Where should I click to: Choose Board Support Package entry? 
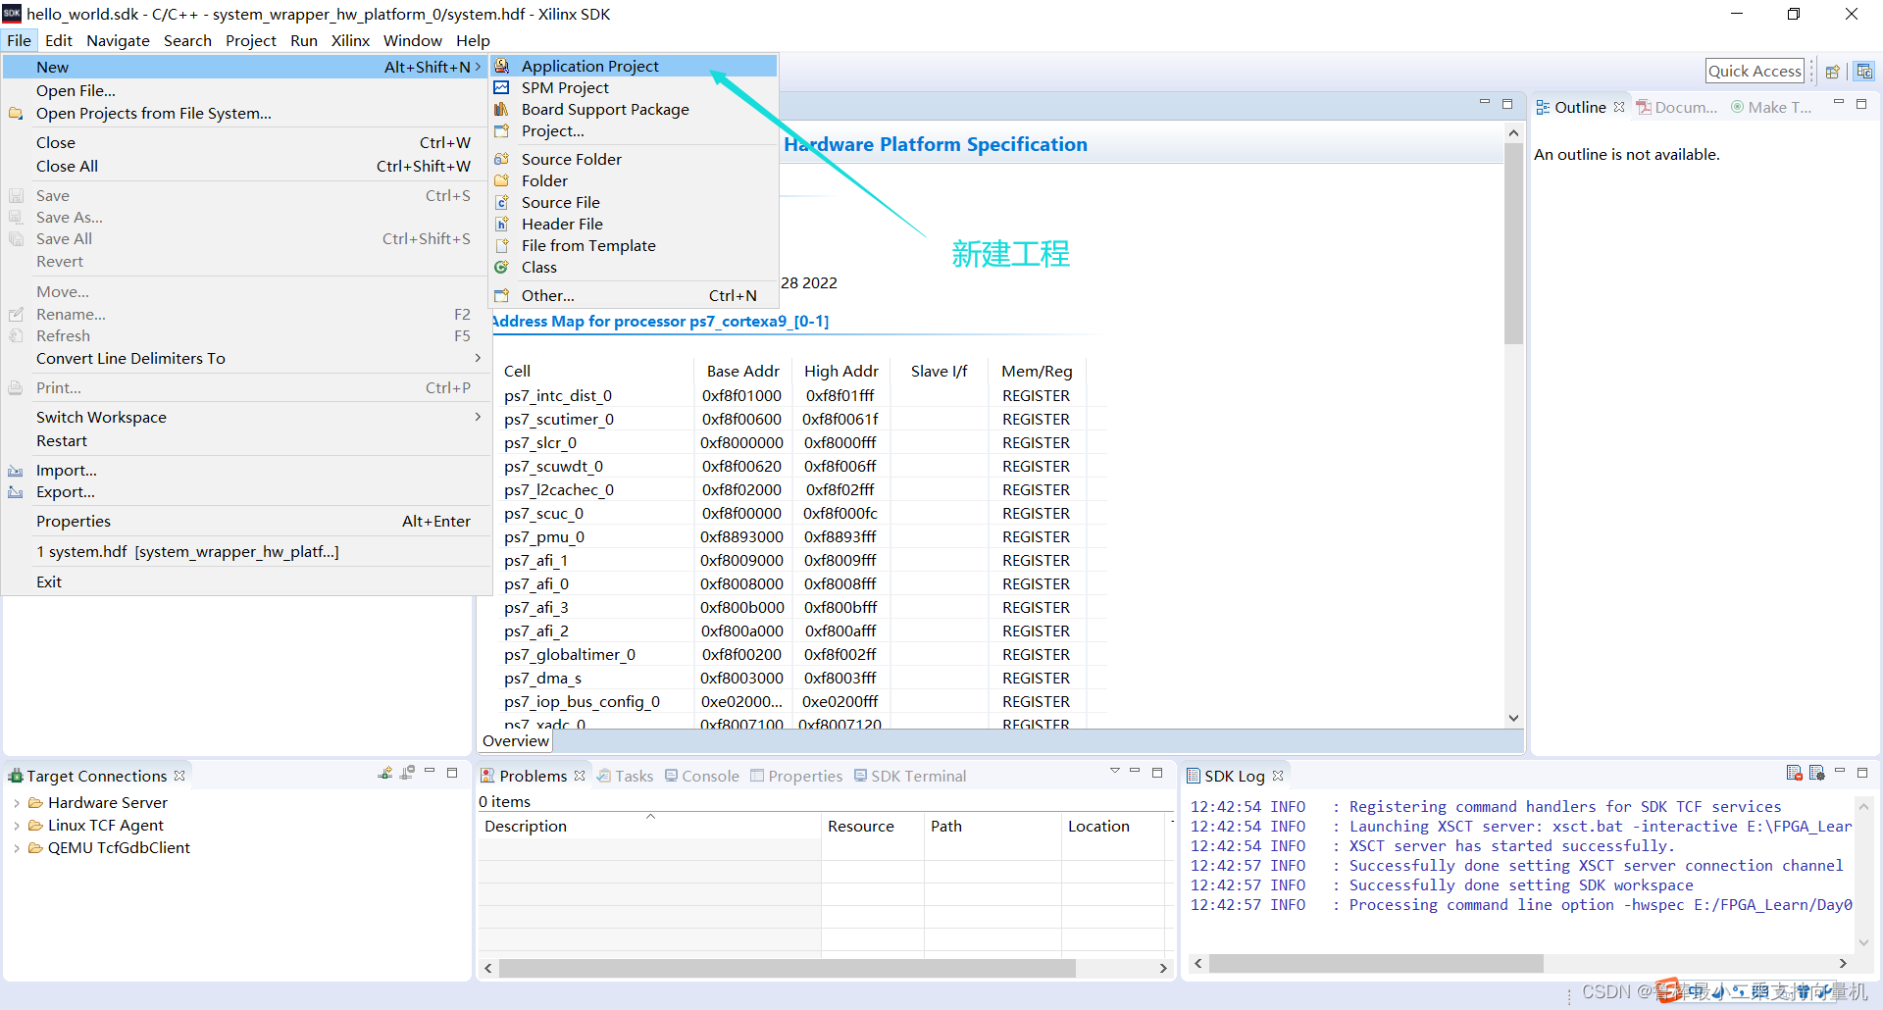[x=633, y=109]
